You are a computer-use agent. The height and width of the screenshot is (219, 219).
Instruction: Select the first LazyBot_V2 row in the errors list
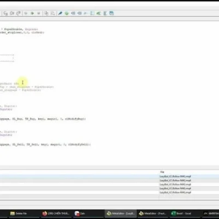click(109, 176)
